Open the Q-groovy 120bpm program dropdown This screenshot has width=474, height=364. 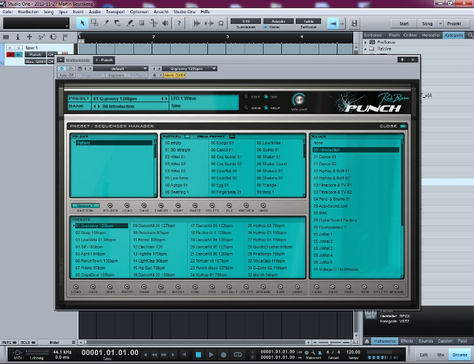pyautogui.click(x=189, y=69)
